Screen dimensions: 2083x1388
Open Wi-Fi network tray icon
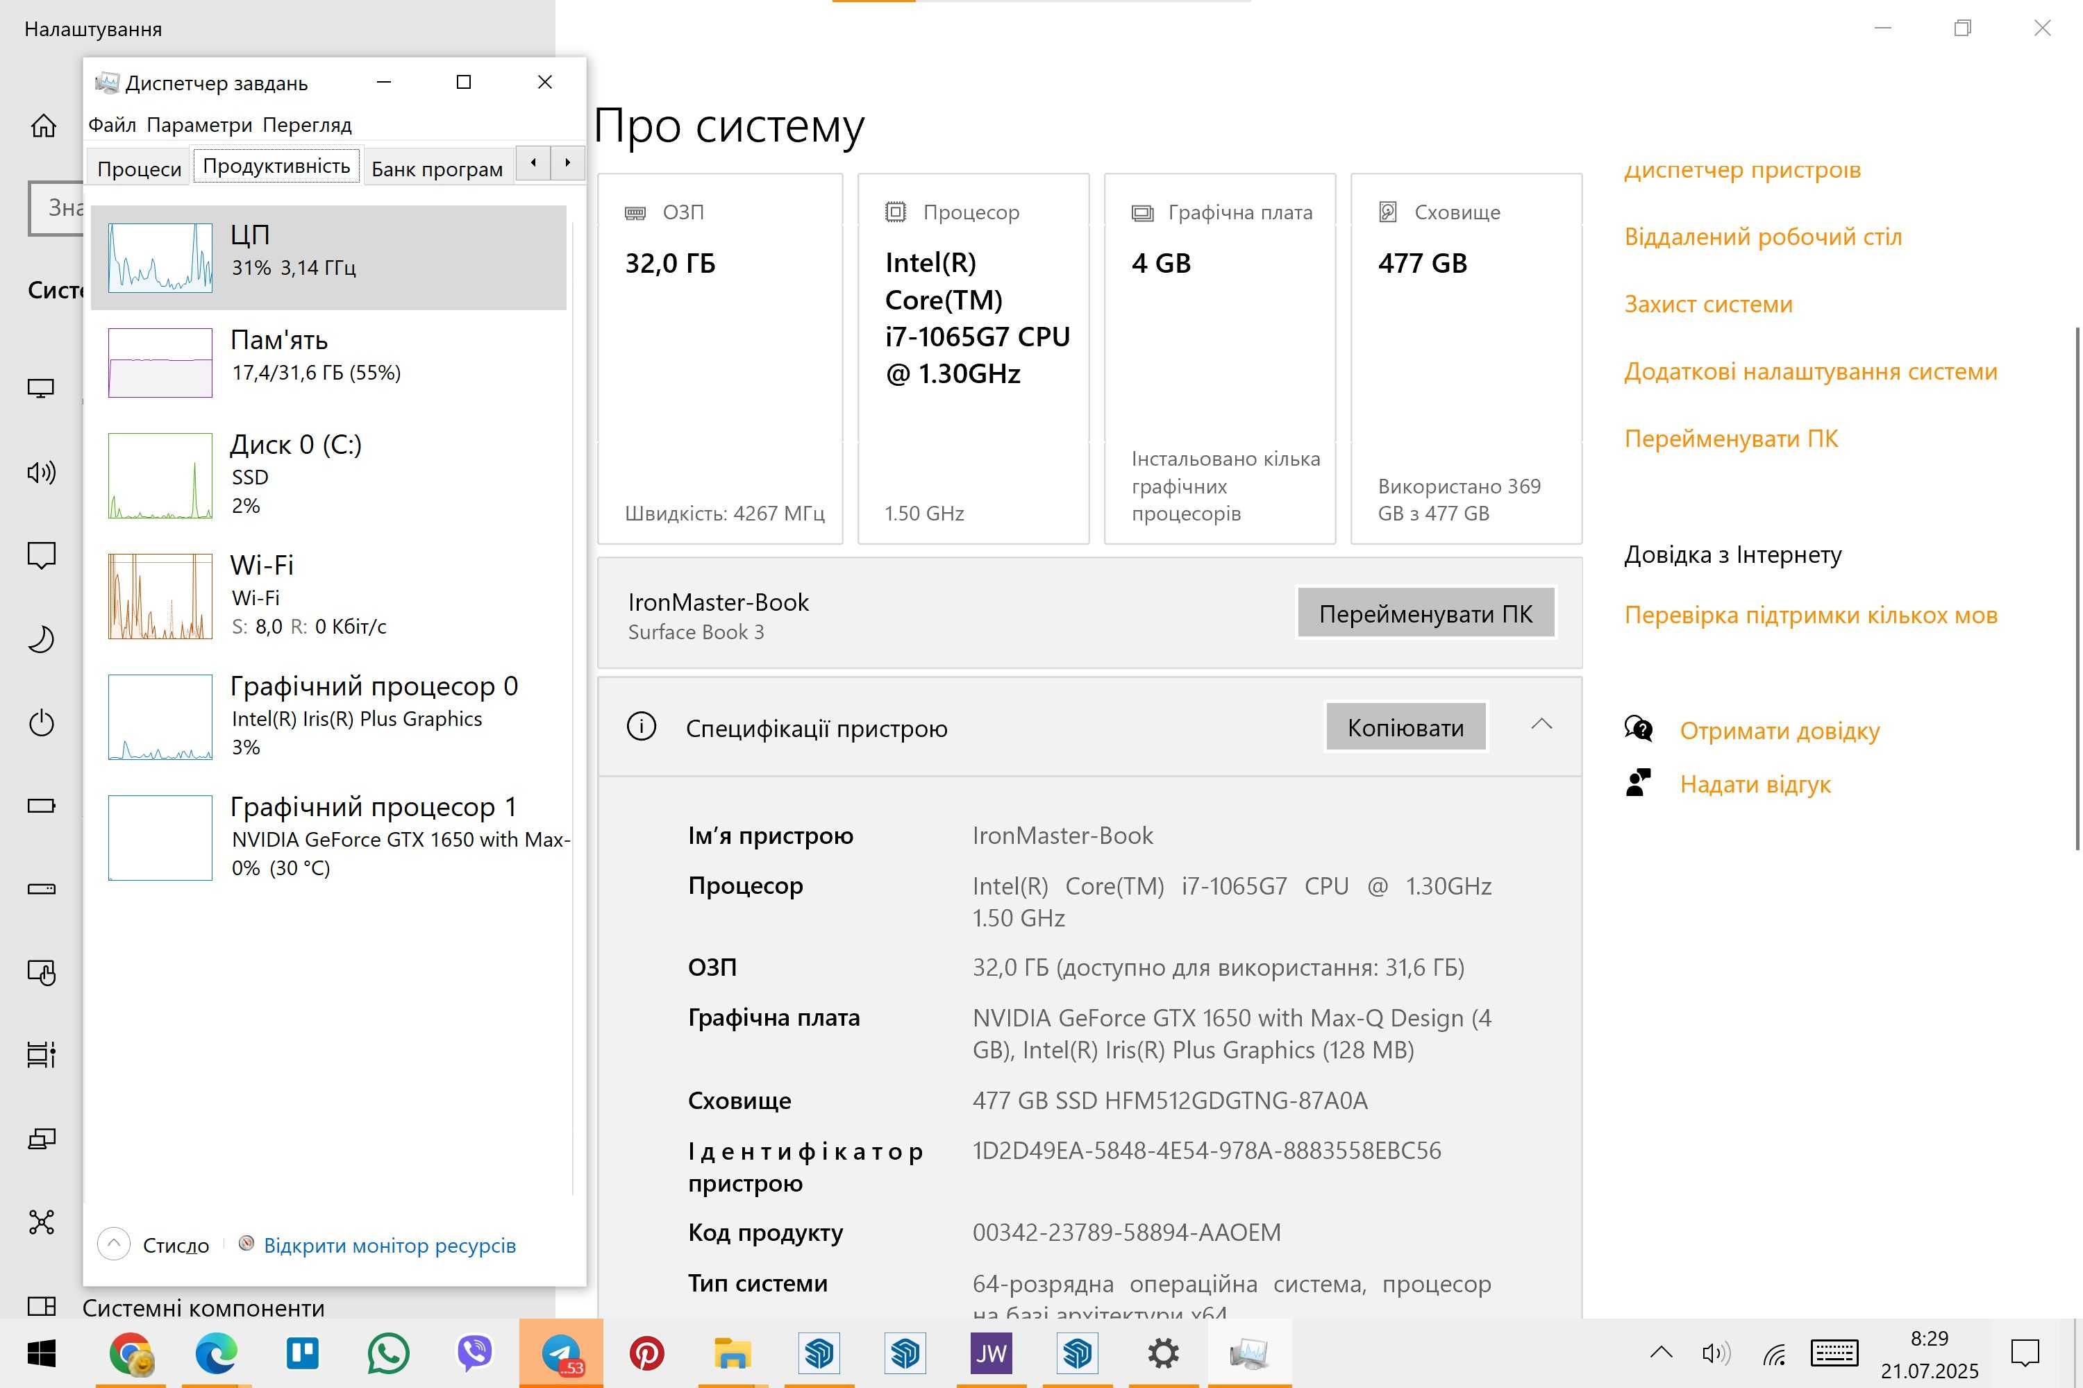click(1773, 1353)
